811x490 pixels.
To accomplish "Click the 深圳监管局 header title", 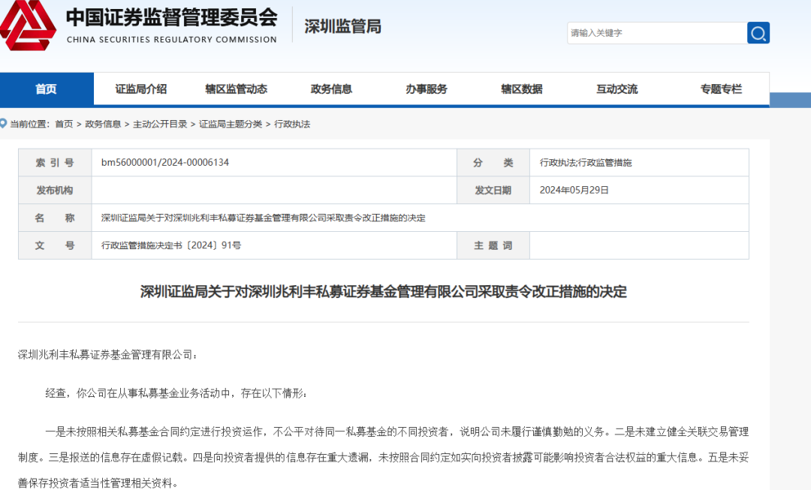I will pyautogui.click(x=342, y=26).
